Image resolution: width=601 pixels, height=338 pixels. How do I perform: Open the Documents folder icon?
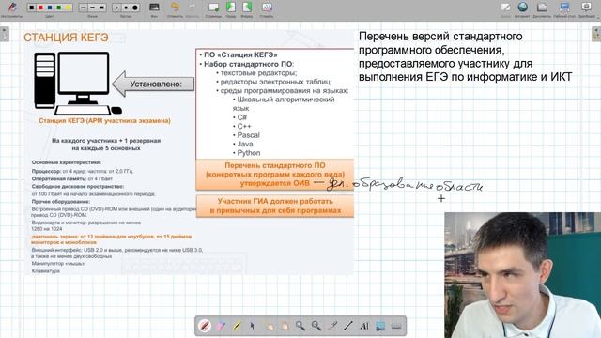542,8
